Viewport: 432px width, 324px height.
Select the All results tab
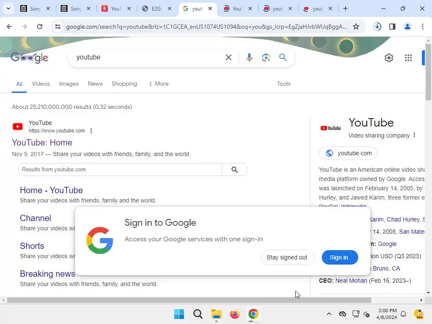point(19,84)
